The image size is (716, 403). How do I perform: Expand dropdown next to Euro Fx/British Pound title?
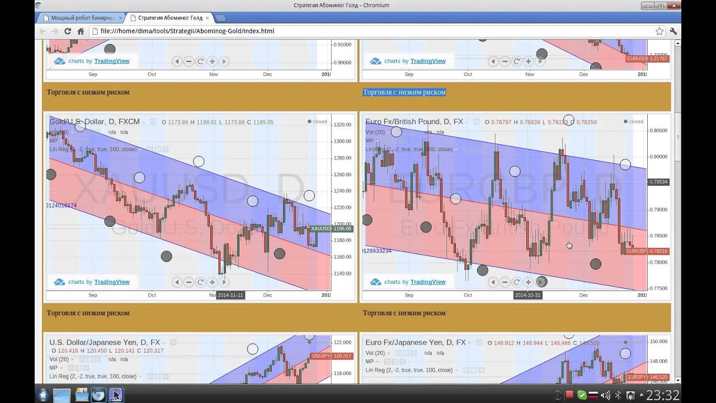[467, 122]
